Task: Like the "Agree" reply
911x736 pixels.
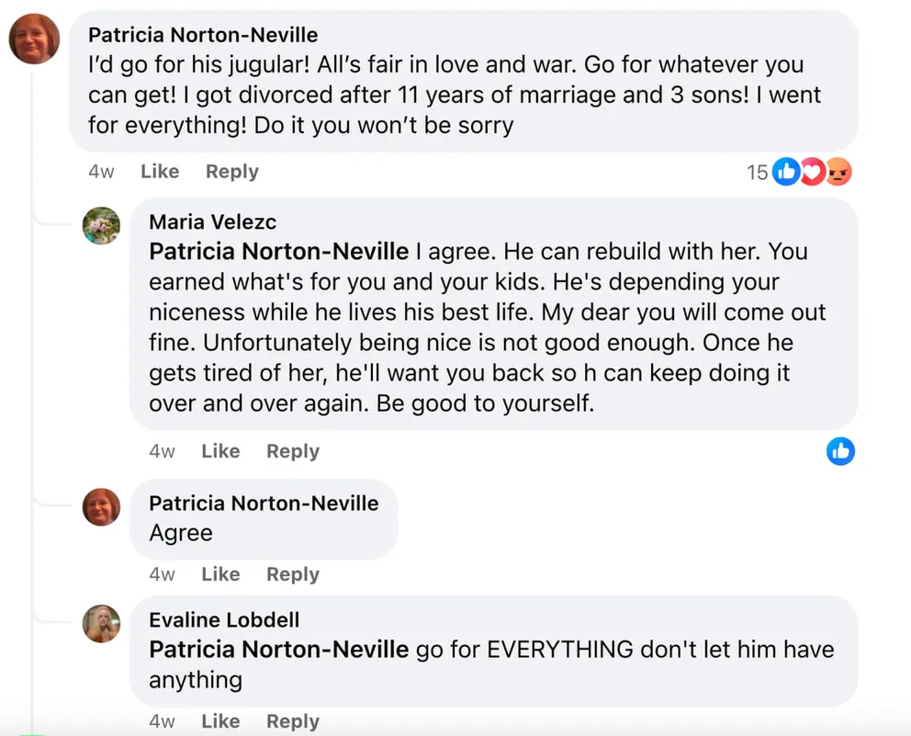Action: click(220, 574)
